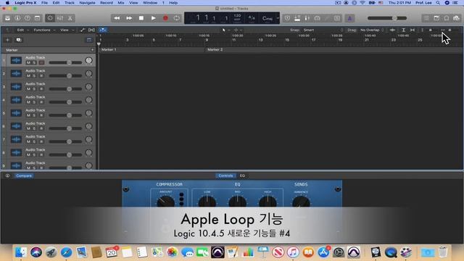
Task: Add a marker with Marker plus button
Action: (92, 50)
